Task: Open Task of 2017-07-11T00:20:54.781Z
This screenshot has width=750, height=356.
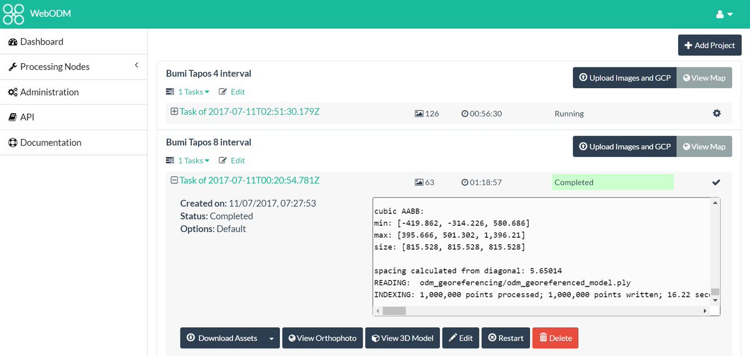Action: (249, 180)
